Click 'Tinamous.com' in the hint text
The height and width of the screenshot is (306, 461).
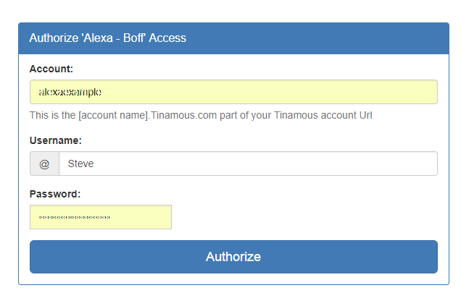184,115
